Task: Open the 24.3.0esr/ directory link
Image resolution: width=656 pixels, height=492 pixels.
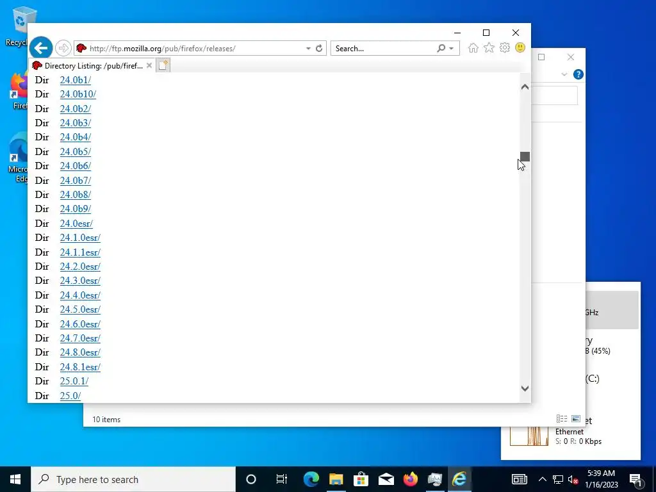Action: coord(80,281)
